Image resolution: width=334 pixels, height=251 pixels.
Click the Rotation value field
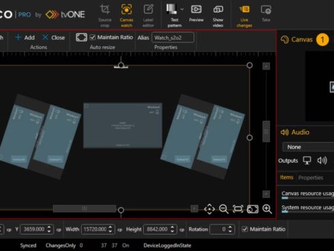tap(219, 229)
